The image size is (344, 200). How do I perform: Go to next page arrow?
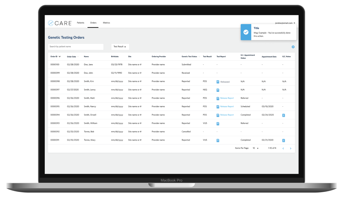tap(291, 148)
